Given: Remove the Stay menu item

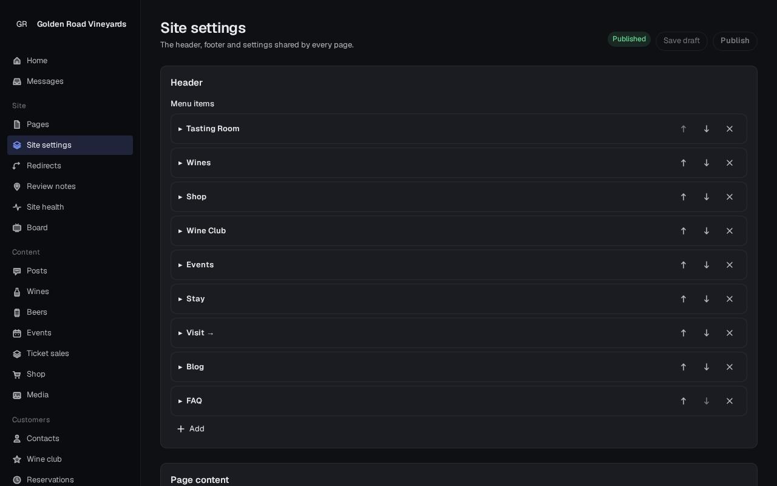Looking at the screenshot, I should coord(730,299).
